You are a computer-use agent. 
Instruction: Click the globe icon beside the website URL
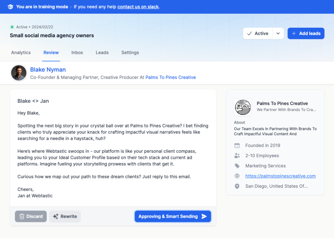(x=237, y=176)
